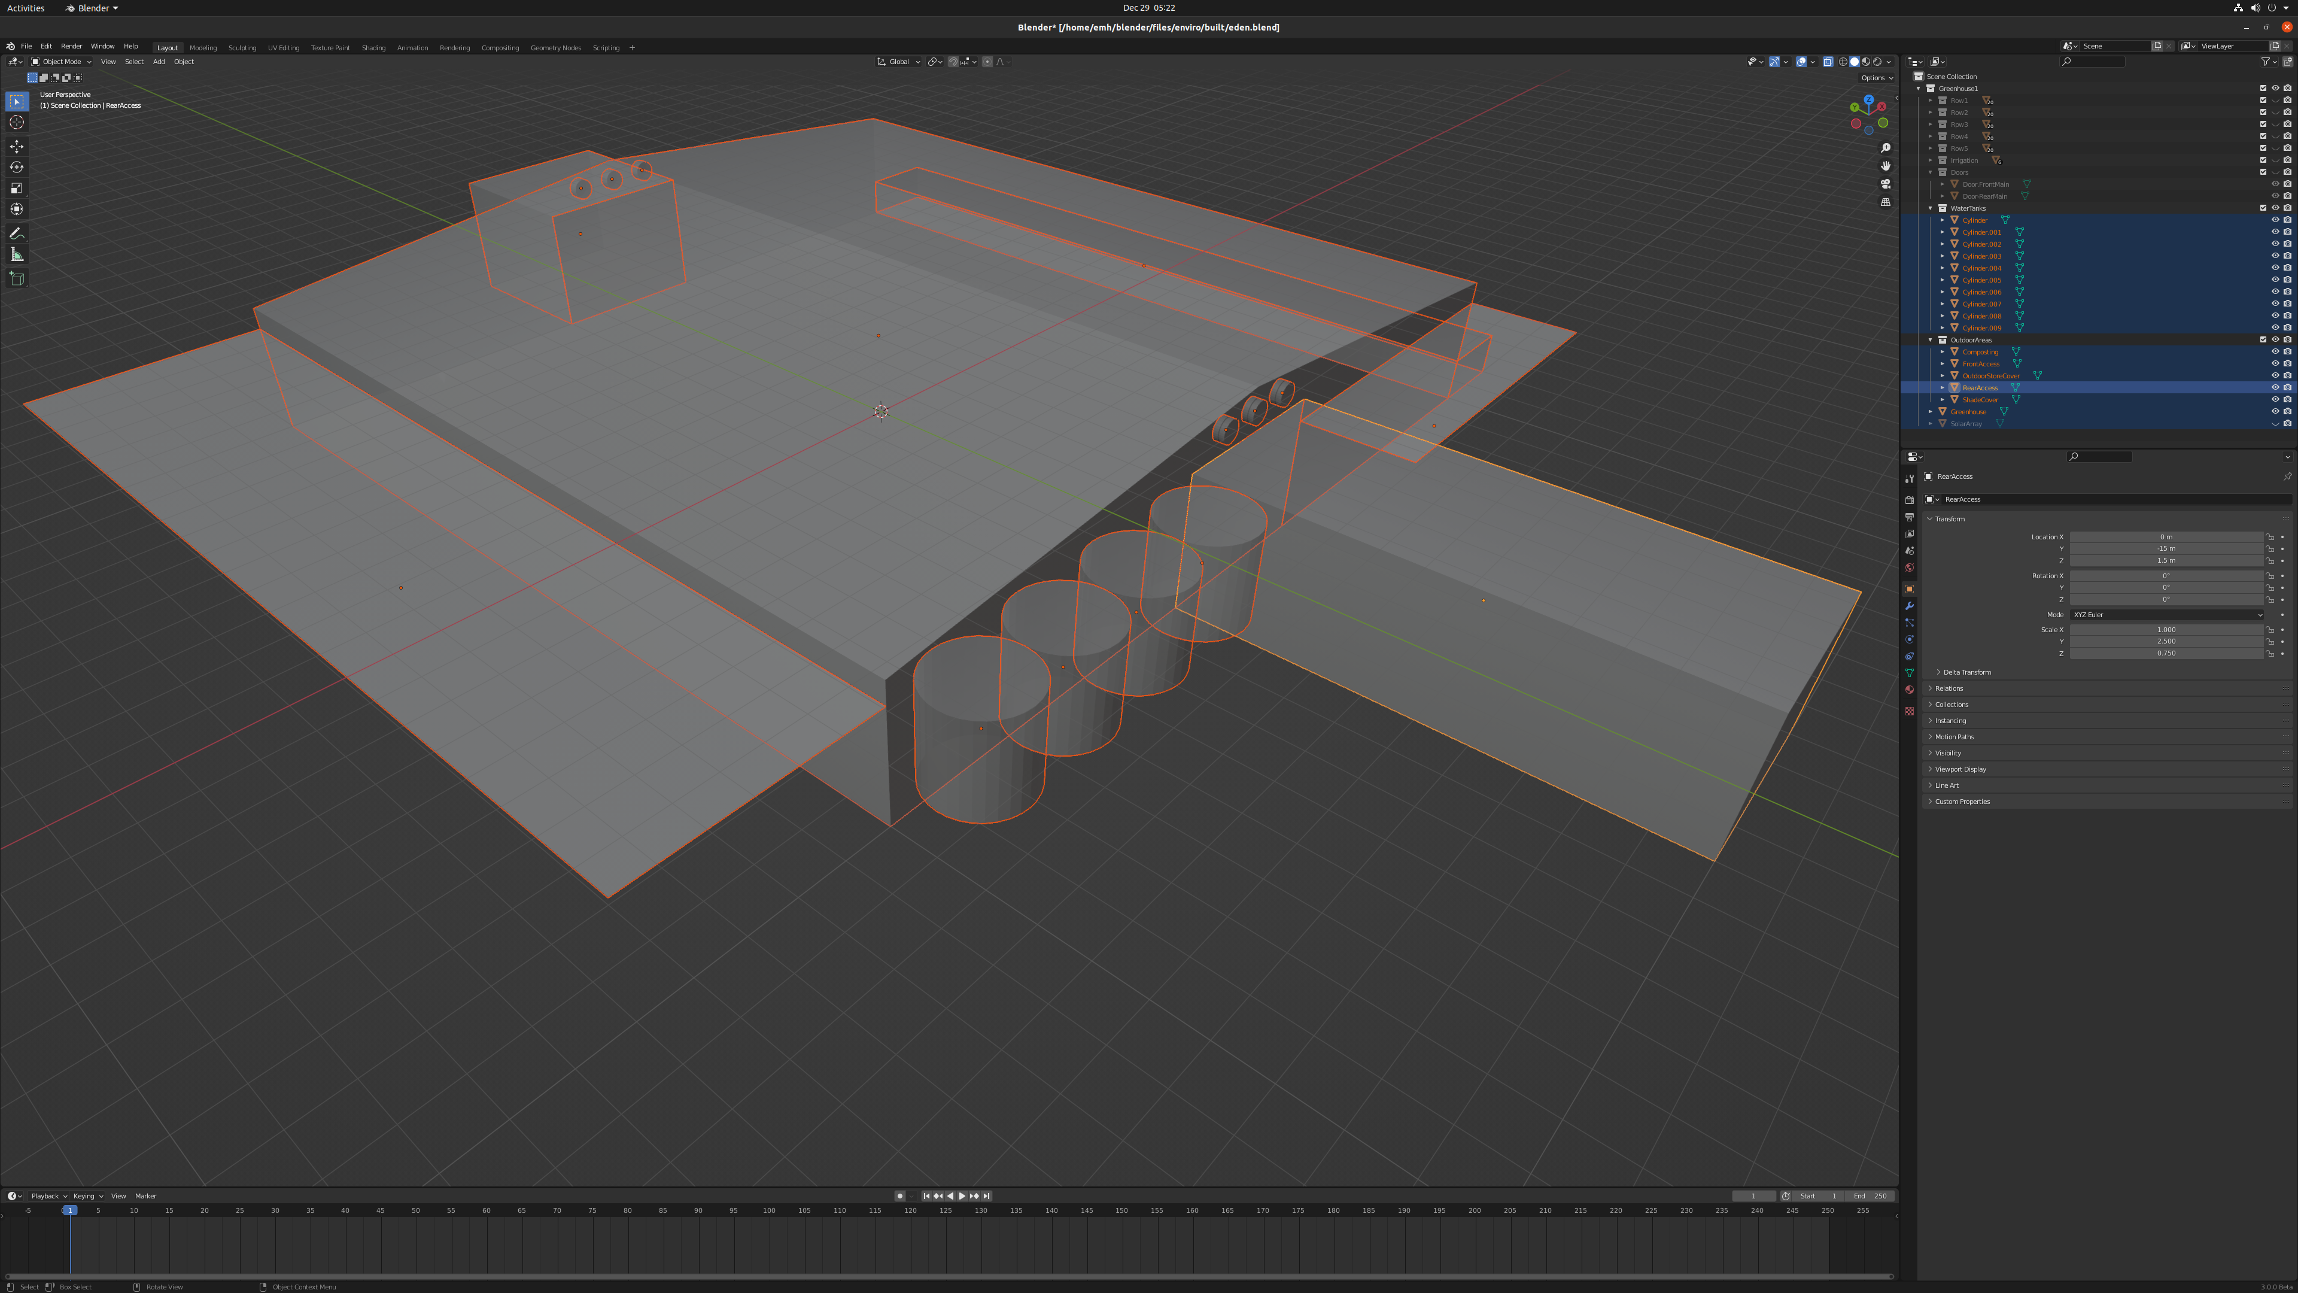The width and height of the screenshot is (2298, 1293).
Task: Open the Modifier properties wrench tab
Action: 1909,606
